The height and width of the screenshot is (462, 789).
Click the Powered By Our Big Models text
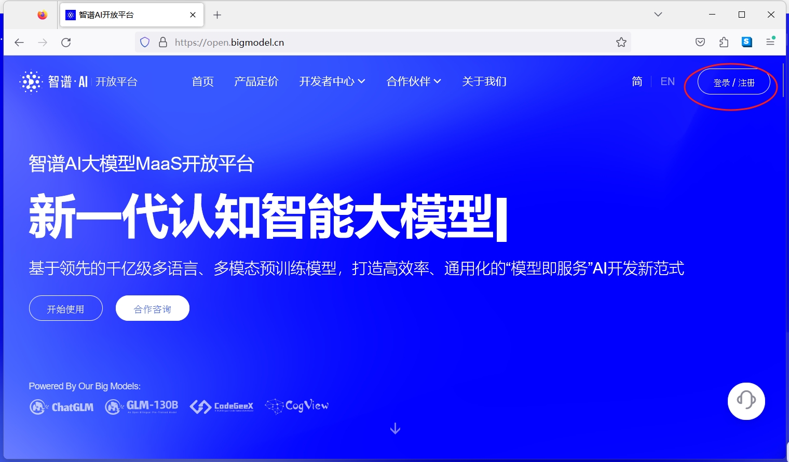click(x=85, y=386)
